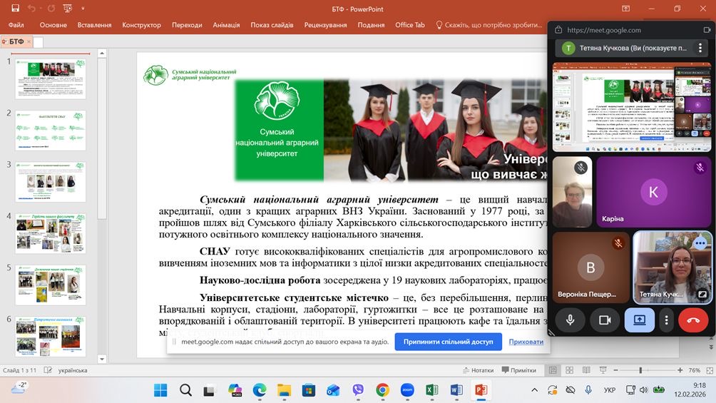Hang up the Google Meet call
Viewport: 716px width, 403px height.
[x=692, y=320]
